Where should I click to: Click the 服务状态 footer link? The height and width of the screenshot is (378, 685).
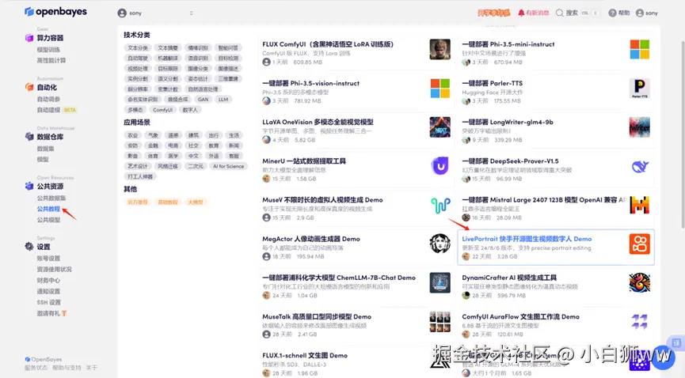click(x=36, y=368)
